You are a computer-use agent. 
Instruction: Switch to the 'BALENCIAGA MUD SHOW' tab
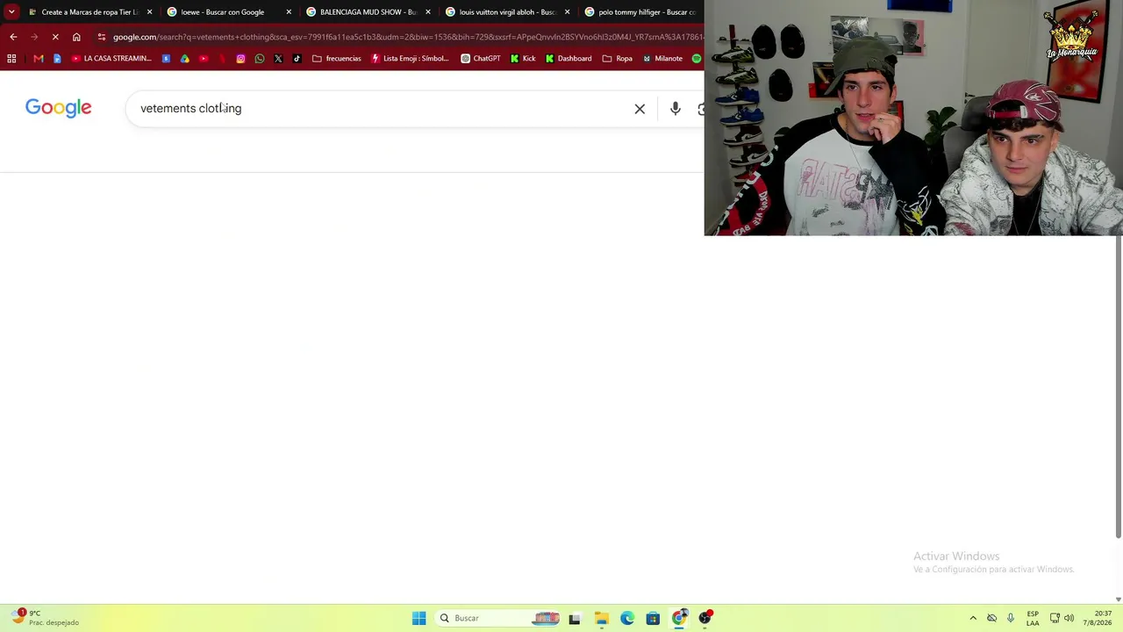point(368,12)
